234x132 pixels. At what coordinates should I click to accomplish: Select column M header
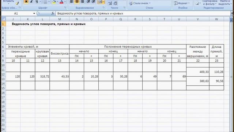(x=60, y=19)
